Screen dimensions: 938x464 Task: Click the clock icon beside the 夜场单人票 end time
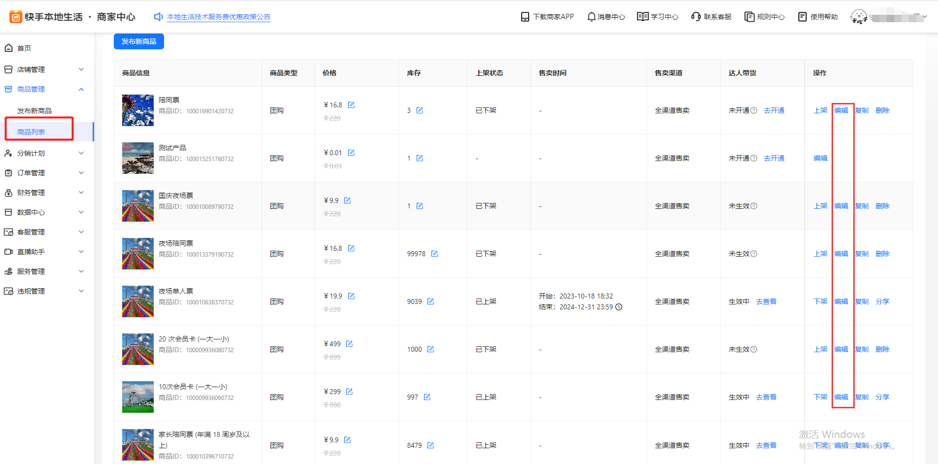[619, 307]
